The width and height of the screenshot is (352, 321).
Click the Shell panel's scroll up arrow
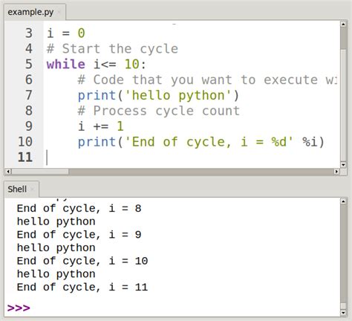pyautogui.click(x=343, y=201)
